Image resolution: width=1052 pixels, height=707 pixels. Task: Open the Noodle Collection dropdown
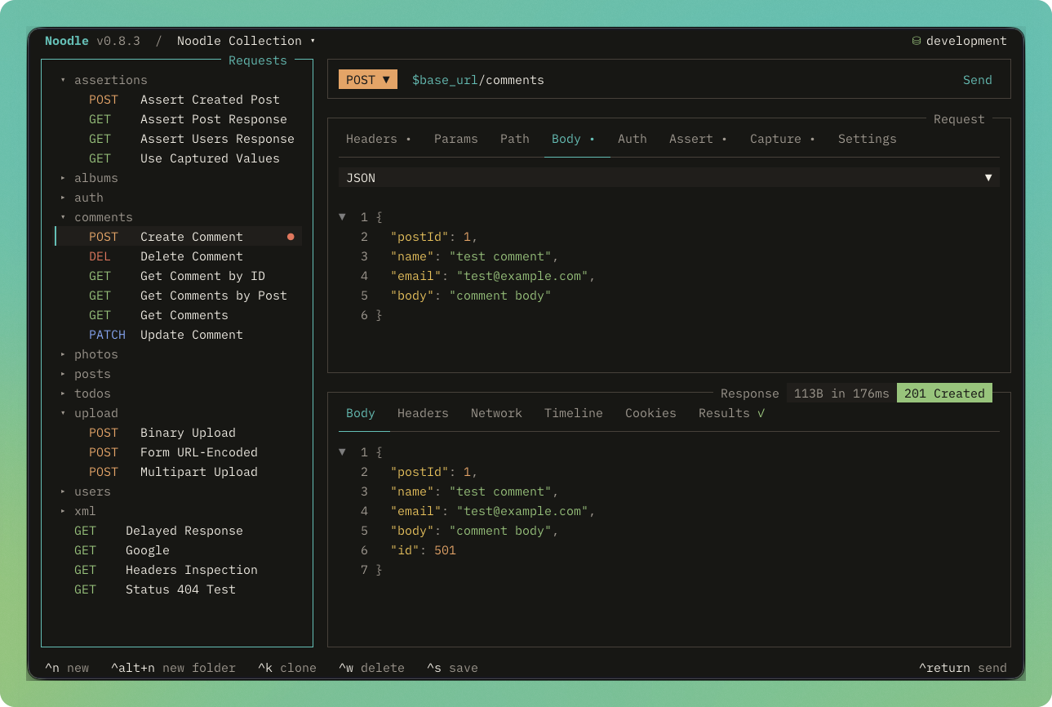pos(246,41)
